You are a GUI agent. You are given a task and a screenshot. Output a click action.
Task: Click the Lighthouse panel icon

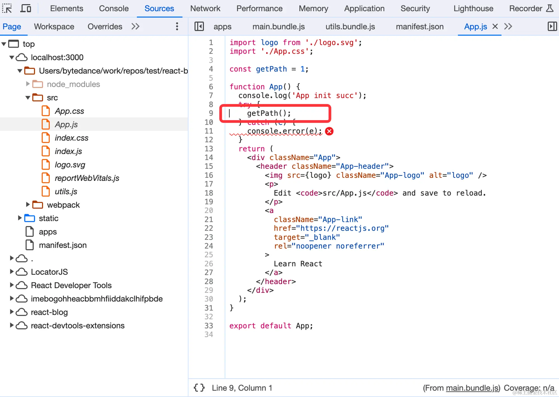[x=473, y=8]
